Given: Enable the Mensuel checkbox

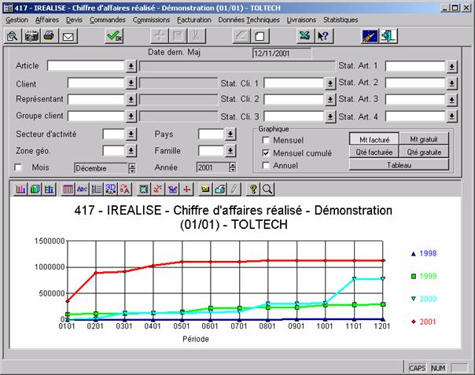Looking at the screenshot, I should [x=266, y=140].
